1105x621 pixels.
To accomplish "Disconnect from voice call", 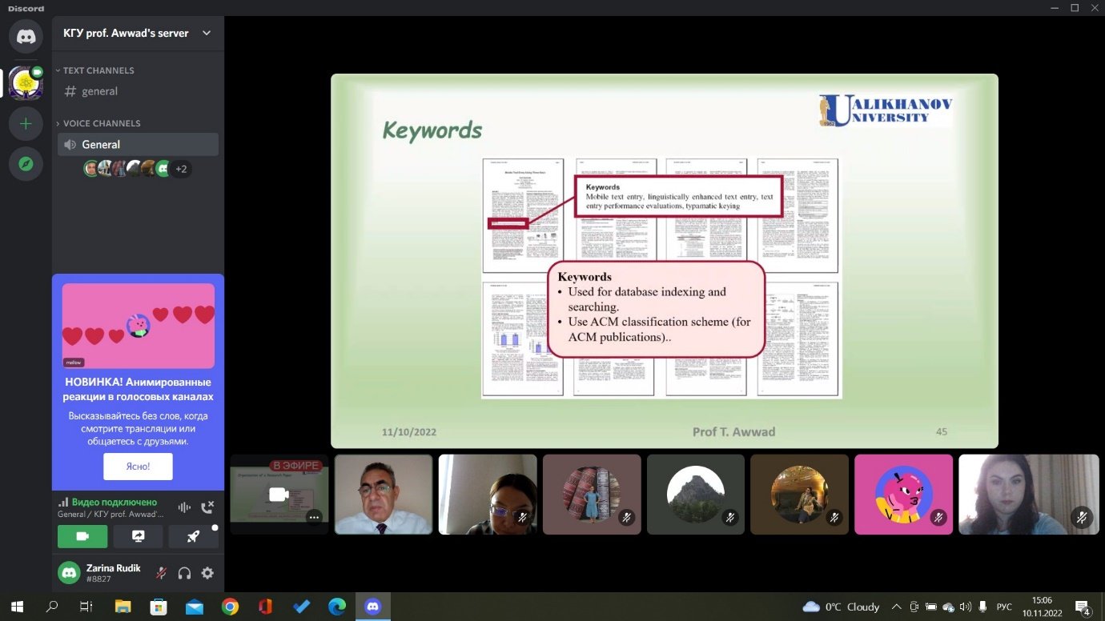I will coord(207,507).
